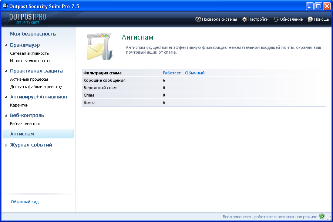Switch to Обычный вид link
Image resolution: width=333 pixels, height=222 pixels.
point(25,202)
